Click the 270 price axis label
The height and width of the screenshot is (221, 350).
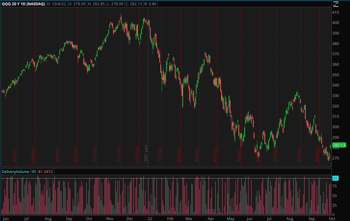(336, 158)
